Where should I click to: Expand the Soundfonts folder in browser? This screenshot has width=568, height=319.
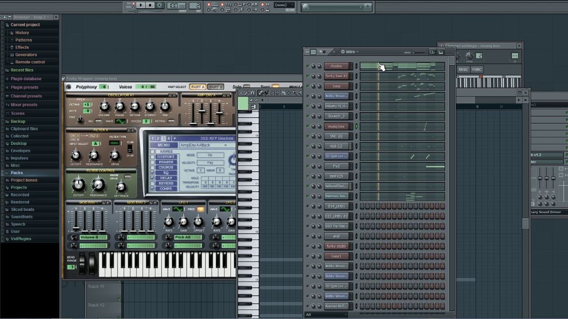[x=22, y=217]
